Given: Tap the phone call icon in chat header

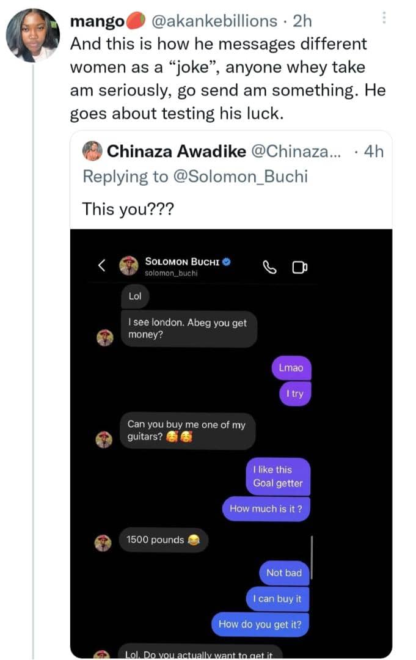Looking at the screenshot, I should (x=269, y=266).
